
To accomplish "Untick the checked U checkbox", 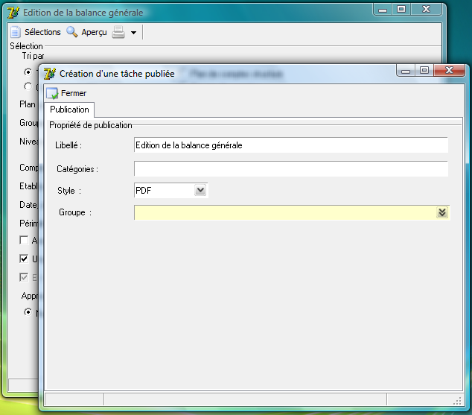I will click(x=24, y=259).
